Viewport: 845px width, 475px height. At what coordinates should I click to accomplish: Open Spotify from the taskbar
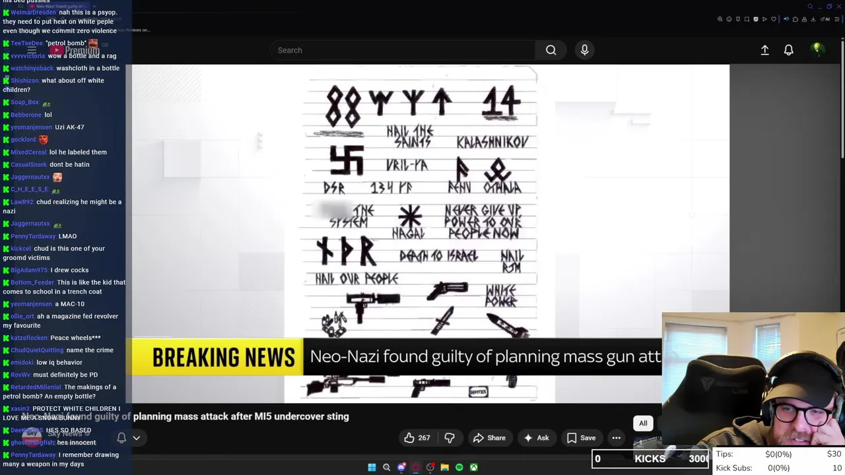tap(459, 467)
